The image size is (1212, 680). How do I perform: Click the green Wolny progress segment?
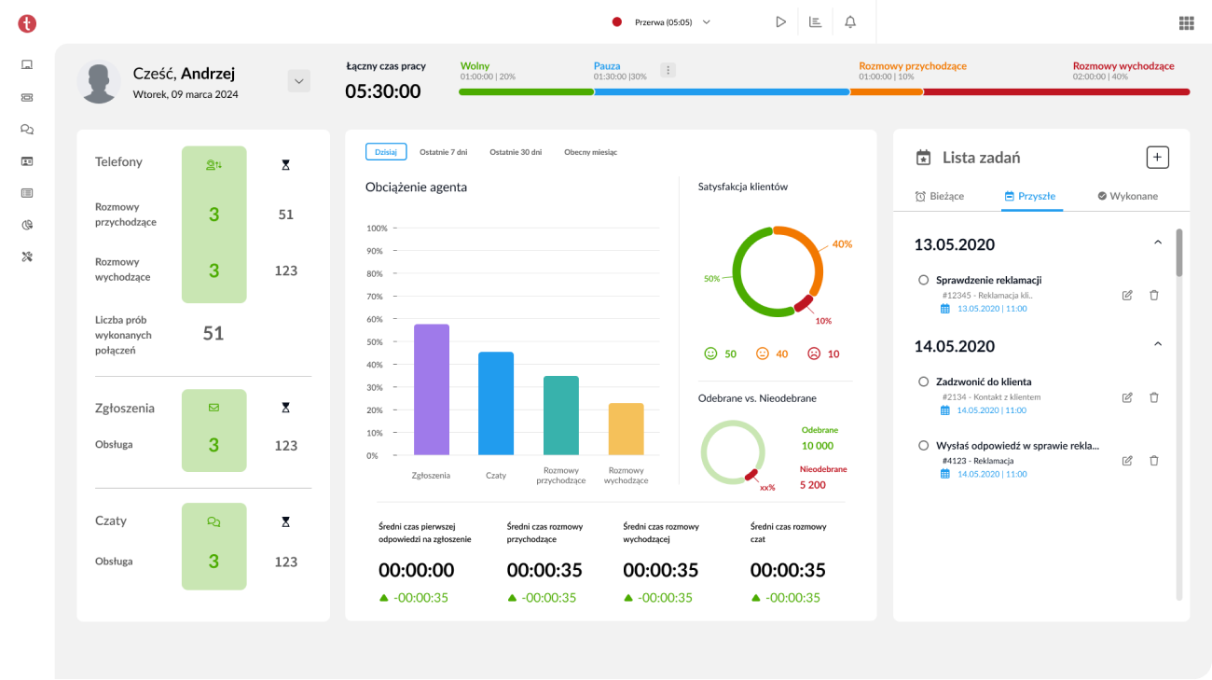(526, 91)
